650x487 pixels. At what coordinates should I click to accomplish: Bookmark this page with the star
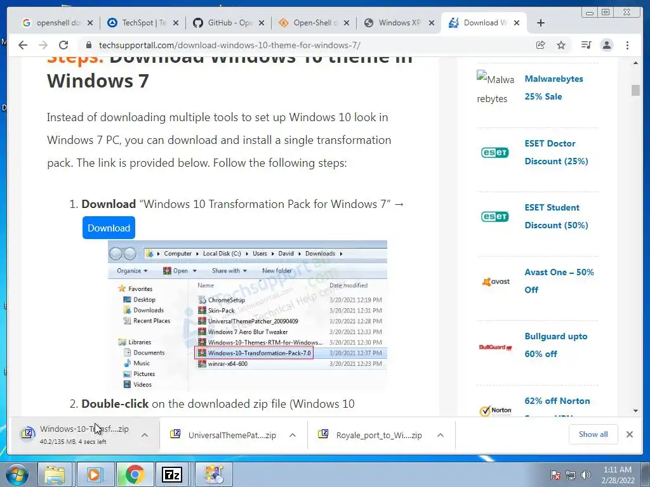pyautogui.click(x=561, y=45)
